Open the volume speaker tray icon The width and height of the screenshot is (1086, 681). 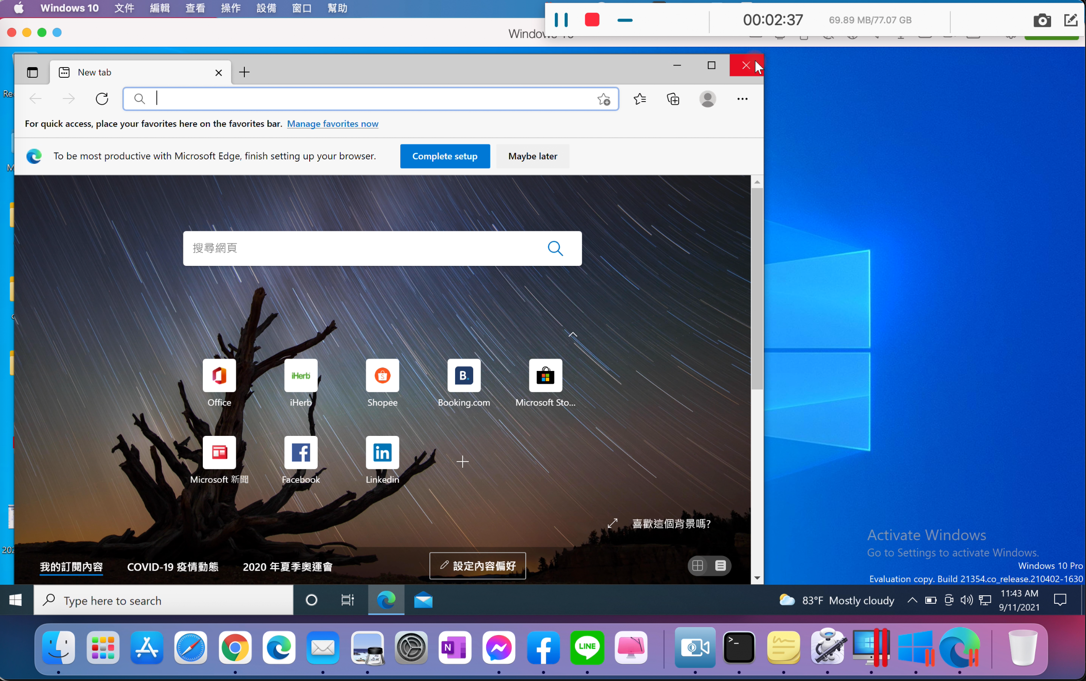966,600
